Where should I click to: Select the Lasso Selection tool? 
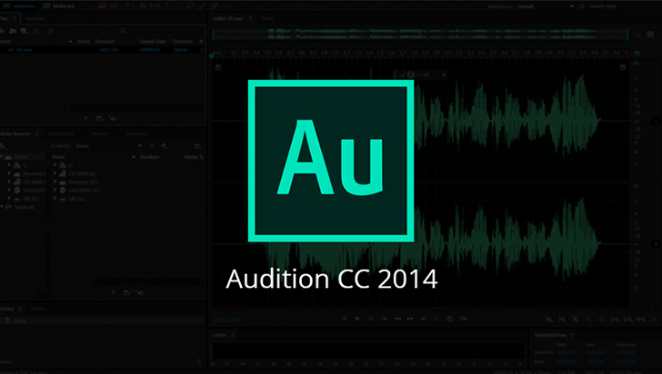pos(190,6)
